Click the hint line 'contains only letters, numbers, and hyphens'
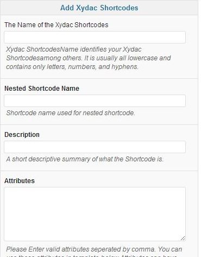The image size is (201, 257). pos(72,67)
